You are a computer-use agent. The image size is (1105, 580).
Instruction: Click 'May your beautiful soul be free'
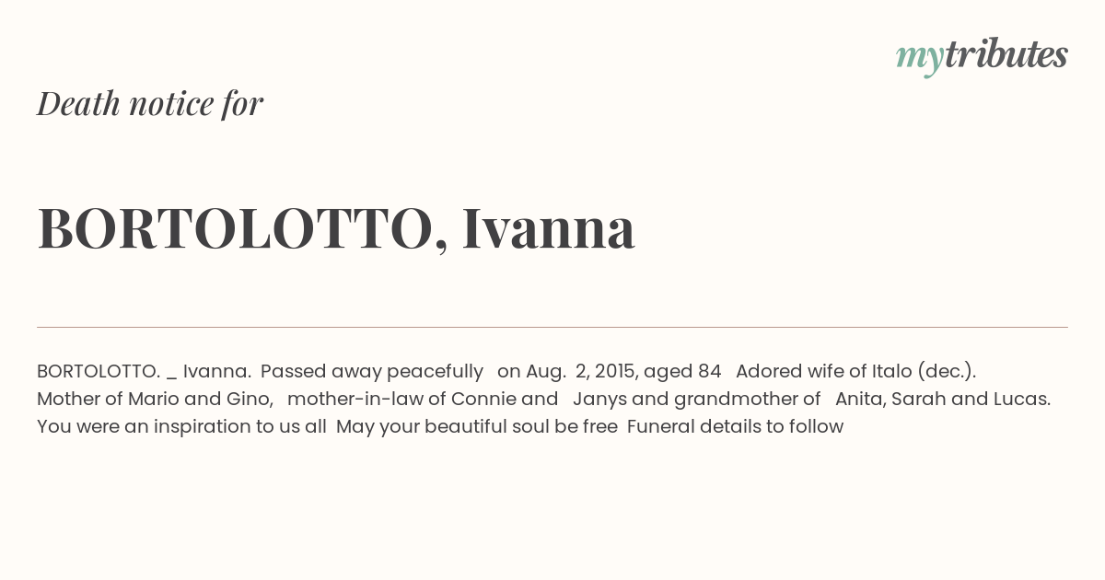[476, 426]
